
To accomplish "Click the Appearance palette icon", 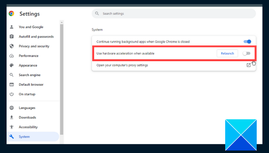I will 12,65.
